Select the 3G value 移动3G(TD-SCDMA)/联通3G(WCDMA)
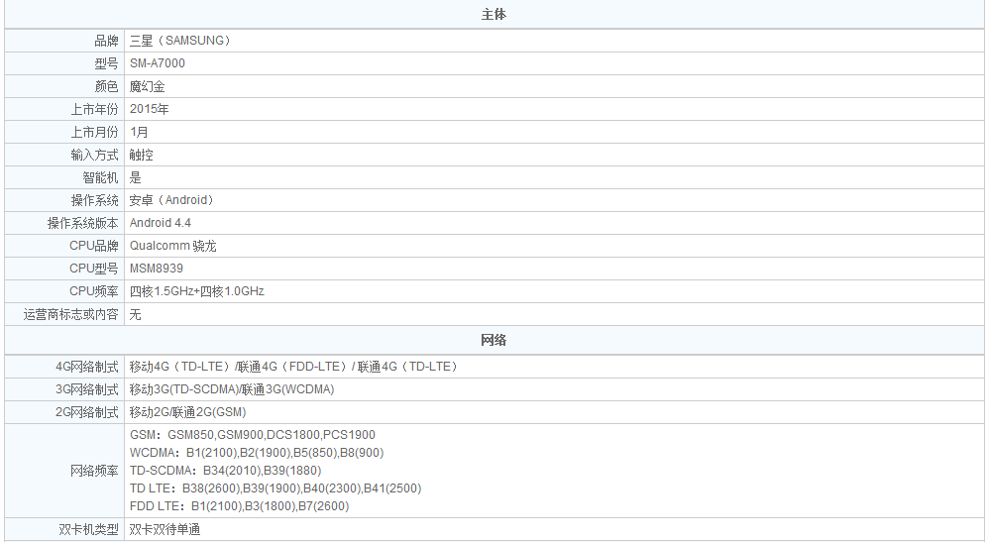The width and height of the screenshot is (987, 542). [232, 389]
